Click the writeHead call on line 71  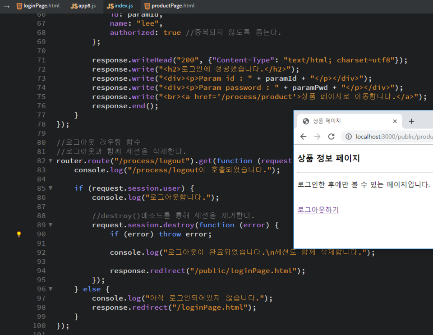pyautogui.click(x=152, y=60)
